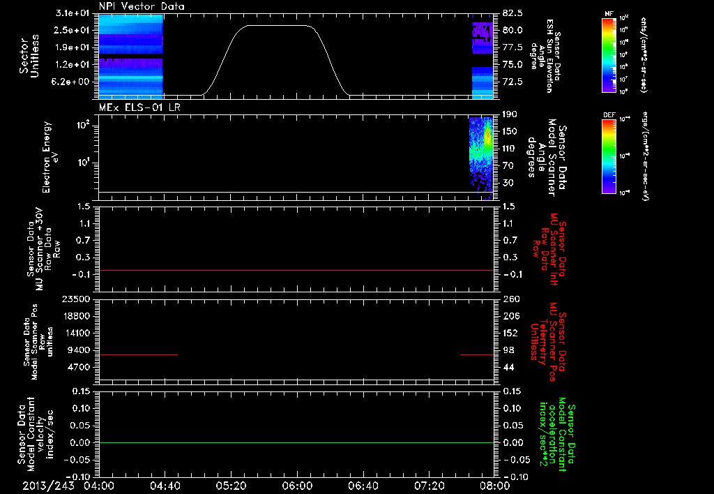Click the '82.5' Sun elevation tick label

coord(512,13)
